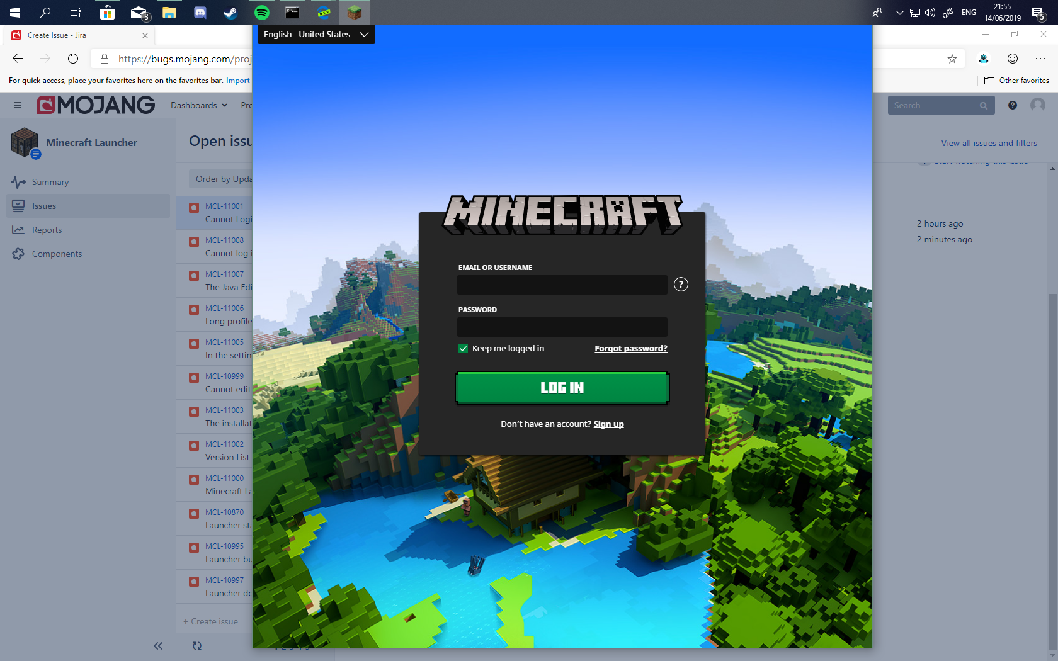1058x661 pixels.
Task: Switch to Edge Dev browser in taskbar
Action: click(x=324, y=13)
